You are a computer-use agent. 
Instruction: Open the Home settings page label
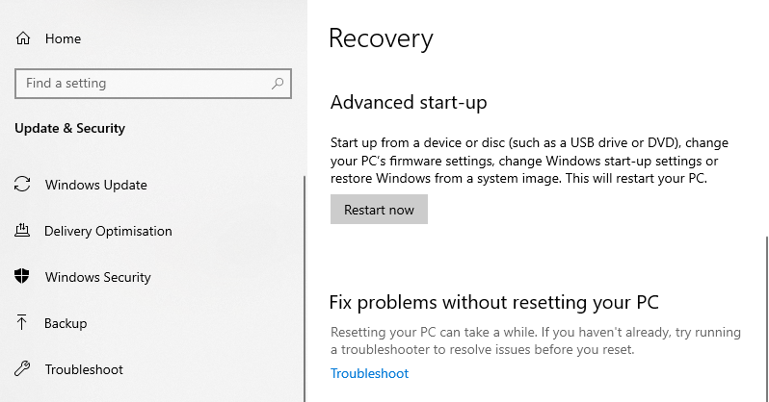(63, 38)
